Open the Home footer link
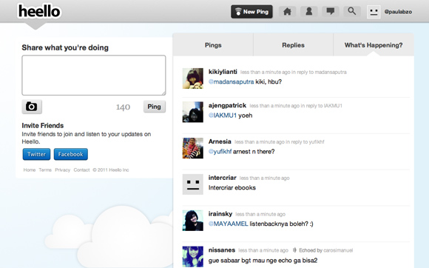 [30, 170]
